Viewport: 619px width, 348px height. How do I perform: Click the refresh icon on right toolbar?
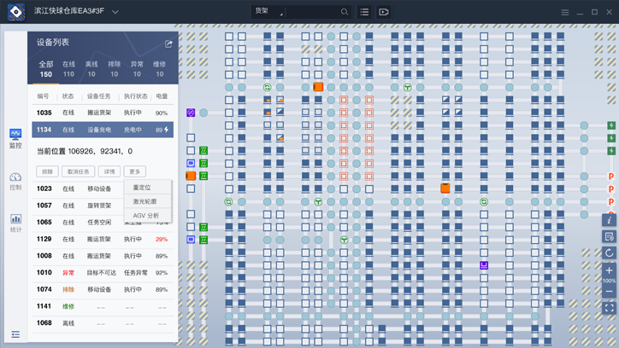[x=609, y=252]
